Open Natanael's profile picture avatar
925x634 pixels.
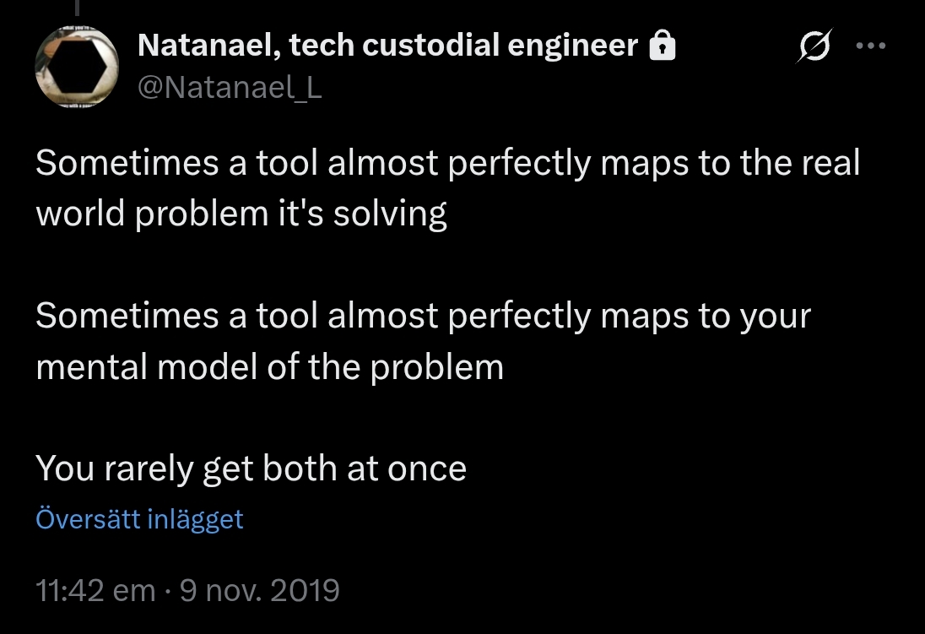click(77, 66)
